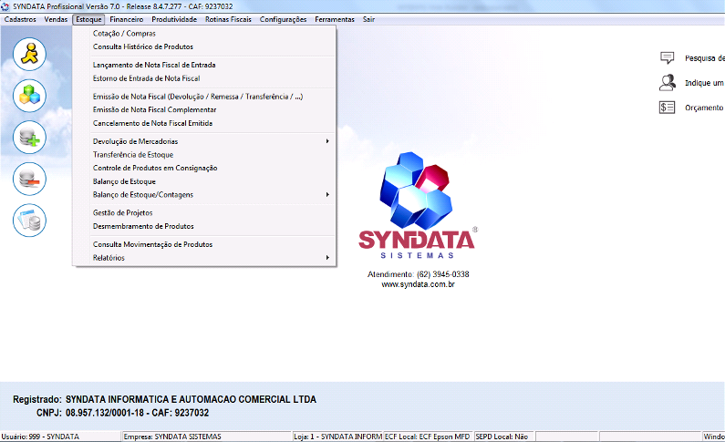Click the Indique um link text
Screen dimensions: 725x442
pos(704,83)
